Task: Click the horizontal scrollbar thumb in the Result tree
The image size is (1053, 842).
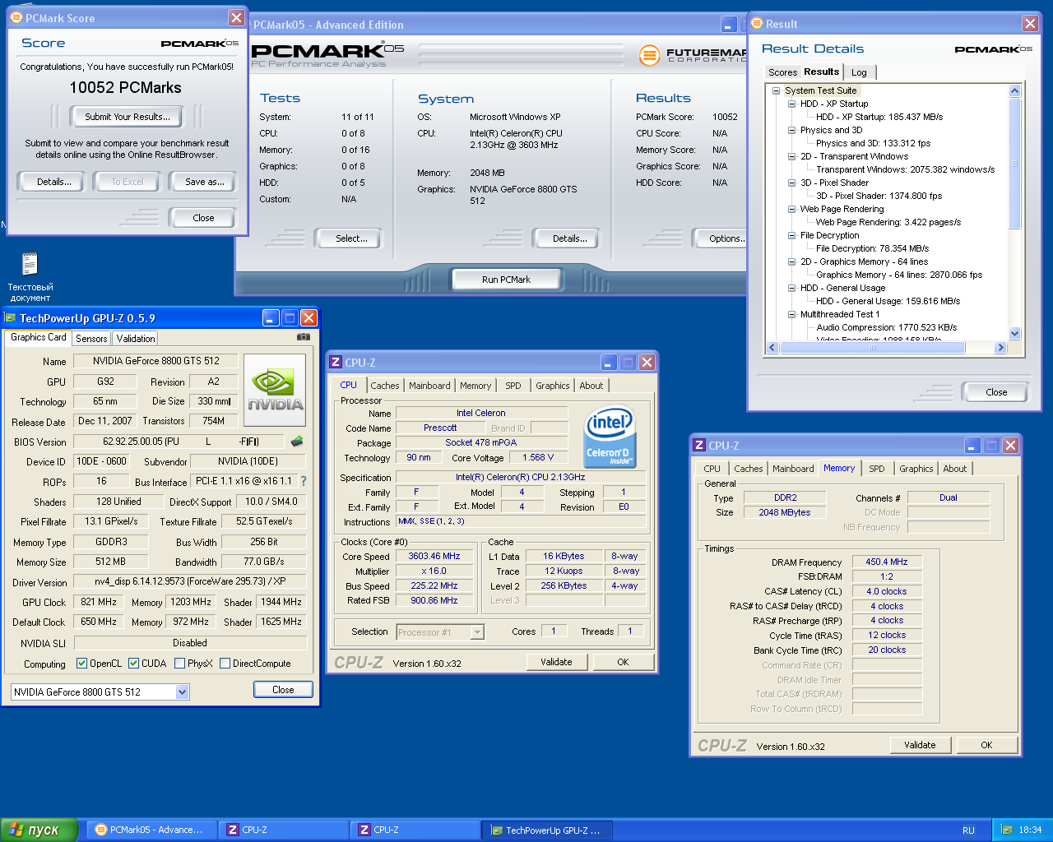Action: pyautogui.click(x=873, y=348)
